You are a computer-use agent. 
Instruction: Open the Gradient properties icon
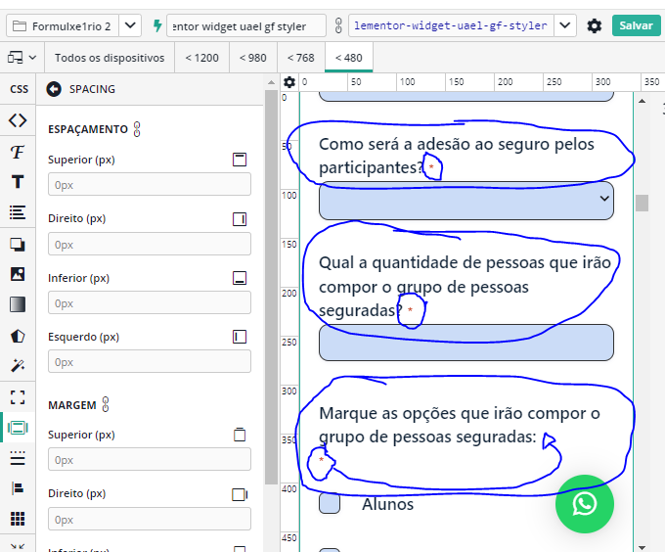point(18,304)
